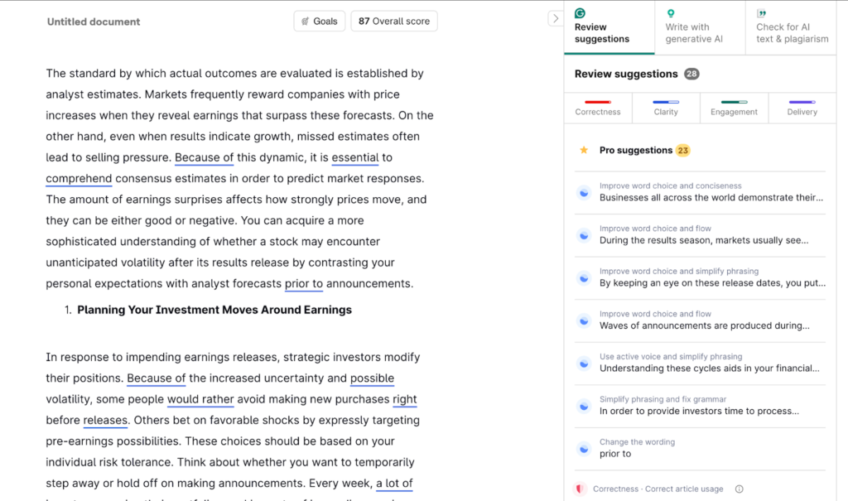
Task: Click the 87 Overall score button
Action: click(394, 22)
